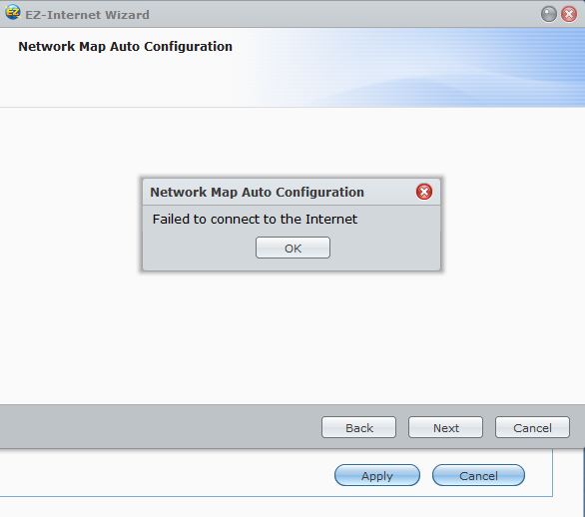Click the EZ-Internet Wizard logo icon
This screenshot has height=517, width=585.
pyautogui.click(x=12, y=12)
